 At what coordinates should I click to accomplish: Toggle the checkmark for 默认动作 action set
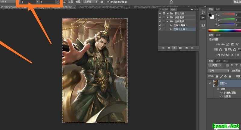(x=160, y=14)
